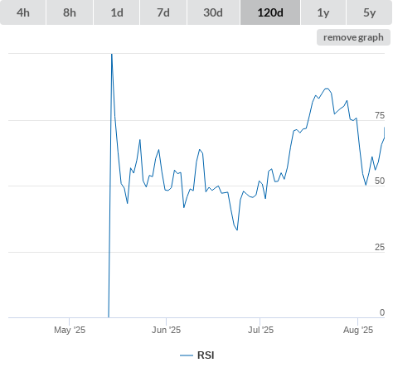Open the 7d time range

pos(163,12)
